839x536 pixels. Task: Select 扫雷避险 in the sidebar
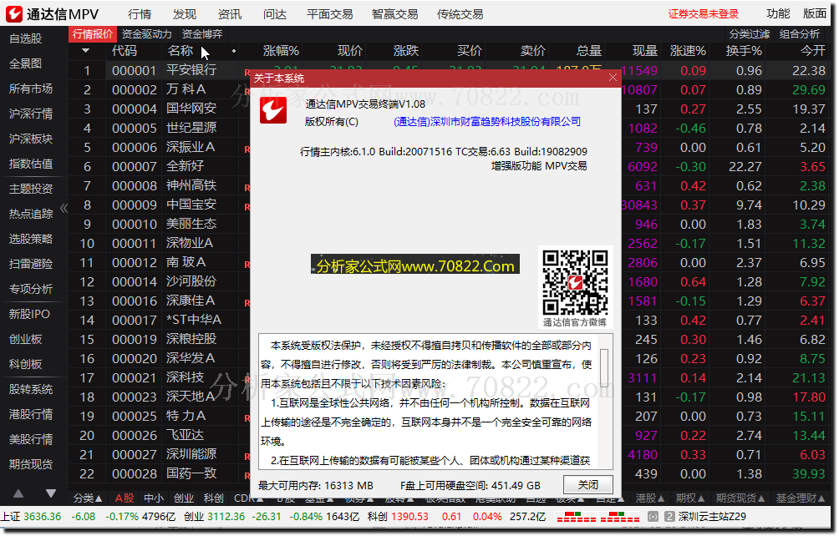(x=31, y=264)
